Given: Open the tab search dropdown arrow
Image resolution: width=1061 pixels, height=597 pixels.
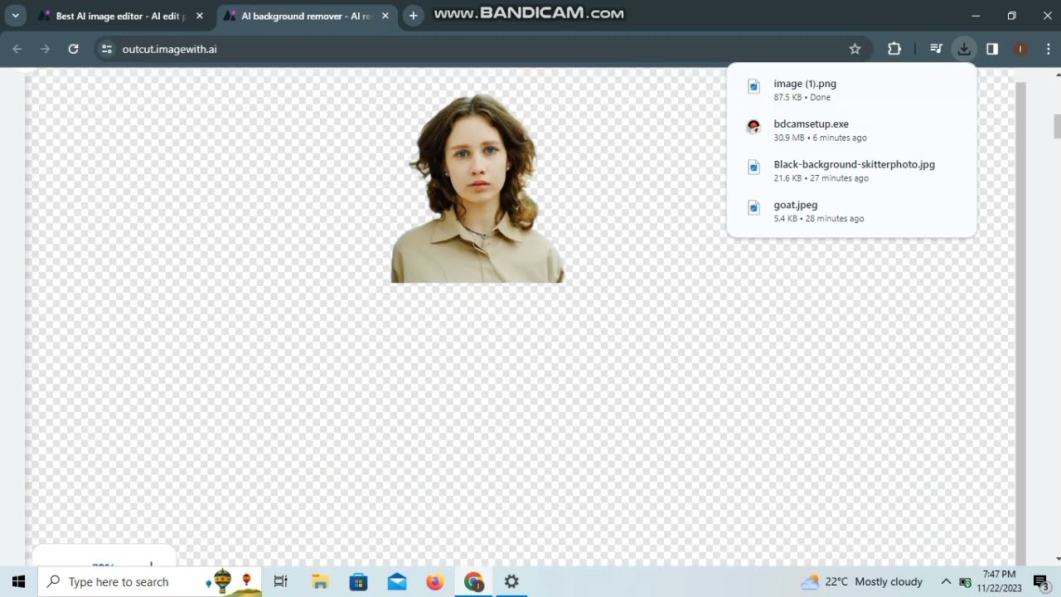Looking at the screenshot, I should coord(14,15).
